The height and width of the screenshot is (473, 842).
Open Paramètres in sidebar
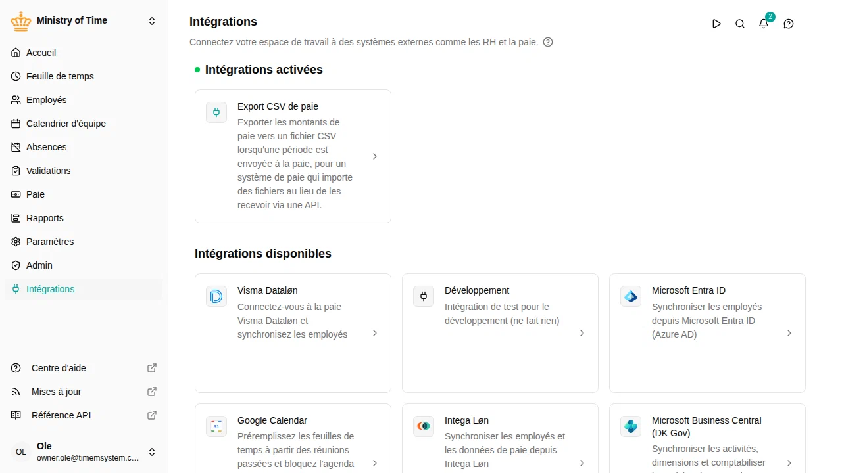tap(84, 242)
